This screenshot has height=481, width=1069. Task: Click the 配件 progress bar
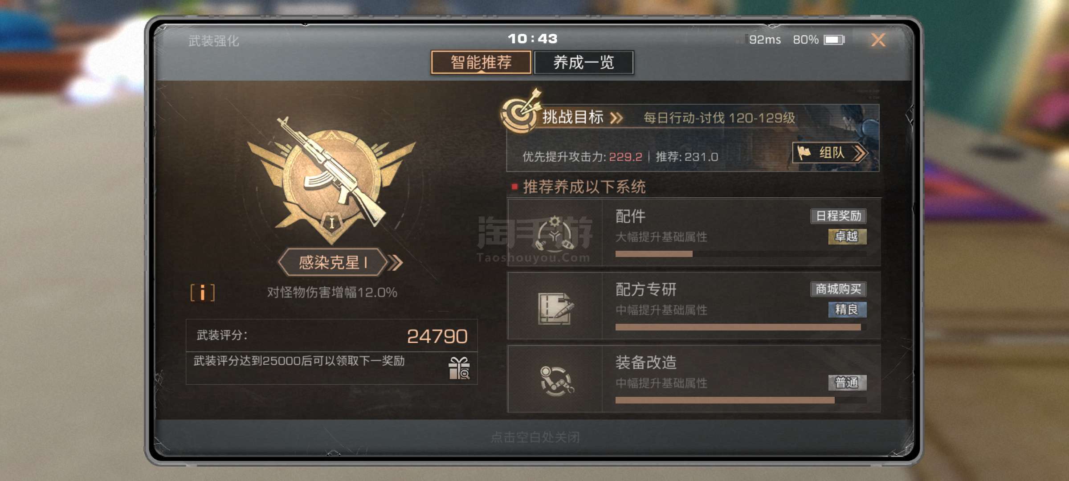tap(740, 254)
